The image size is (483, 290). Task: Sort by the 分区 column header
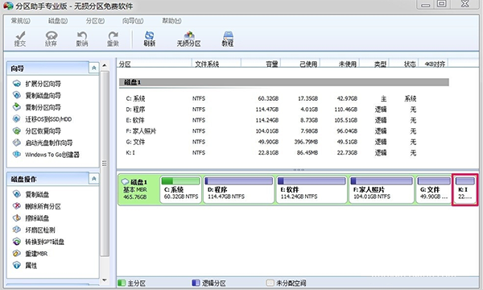[x=154, y=64]
